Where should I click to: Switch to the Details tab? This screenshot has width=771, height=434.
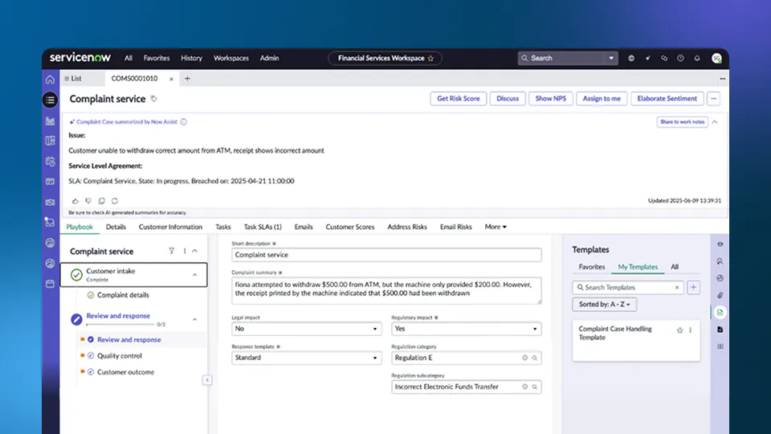pyautogui.click(x=116, y=227)
